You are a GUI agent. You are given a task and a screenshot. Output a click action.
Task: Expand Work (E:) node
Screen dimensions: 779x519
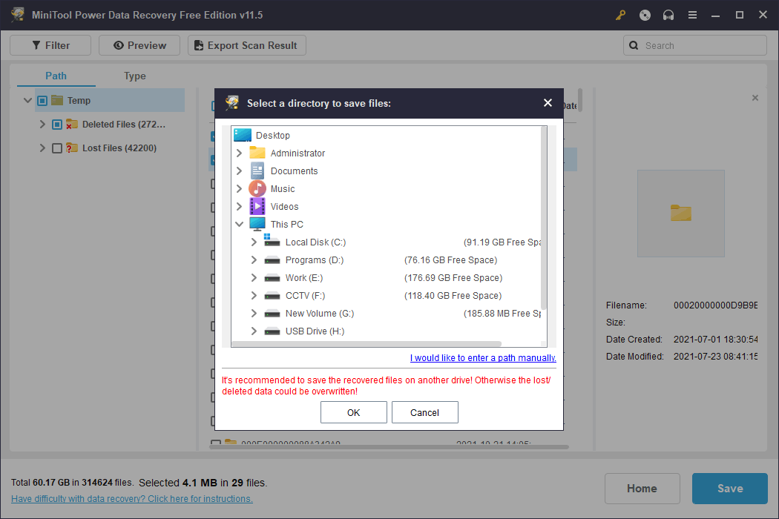tap(254, 278)
